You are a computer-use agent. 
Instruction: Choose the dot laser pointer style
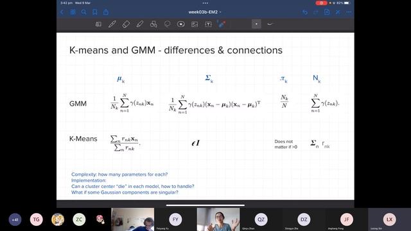[x=256, y=24]
